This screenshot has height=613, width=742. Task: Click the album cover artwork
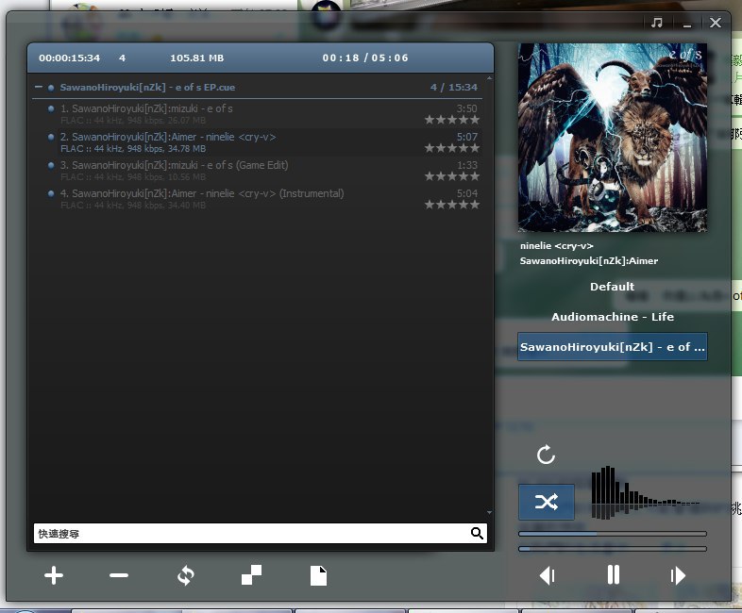613,138
